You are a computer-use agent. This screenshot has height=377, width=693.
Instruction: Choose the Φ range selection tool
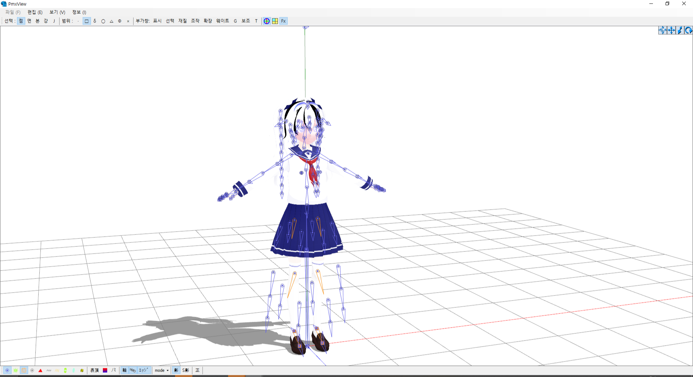[120, 21]
